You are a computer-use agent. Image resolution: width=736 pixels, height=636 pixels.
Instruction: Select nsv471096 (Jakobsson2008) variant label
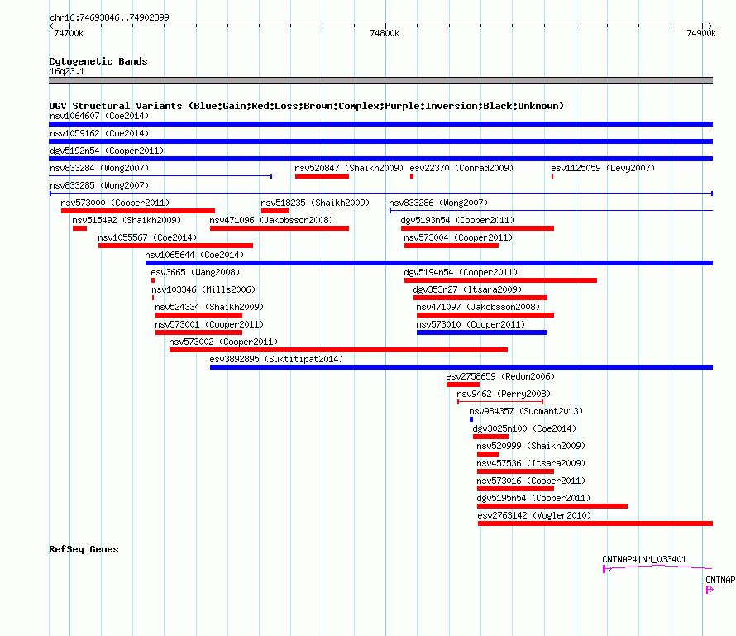[271, 220]
